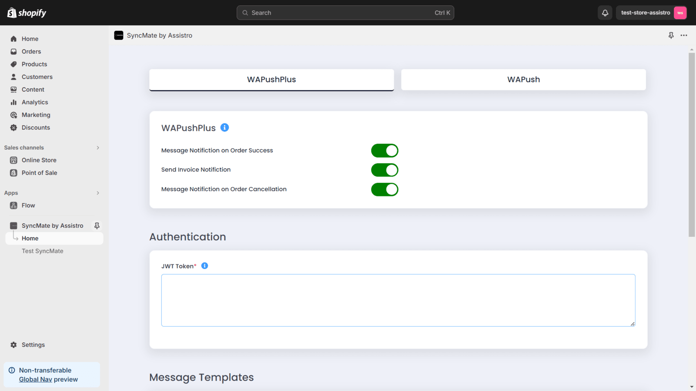Pin the SyncMate by Assistro app
The width and height of the screenshot is (696, 391).
tap(97, 225)
